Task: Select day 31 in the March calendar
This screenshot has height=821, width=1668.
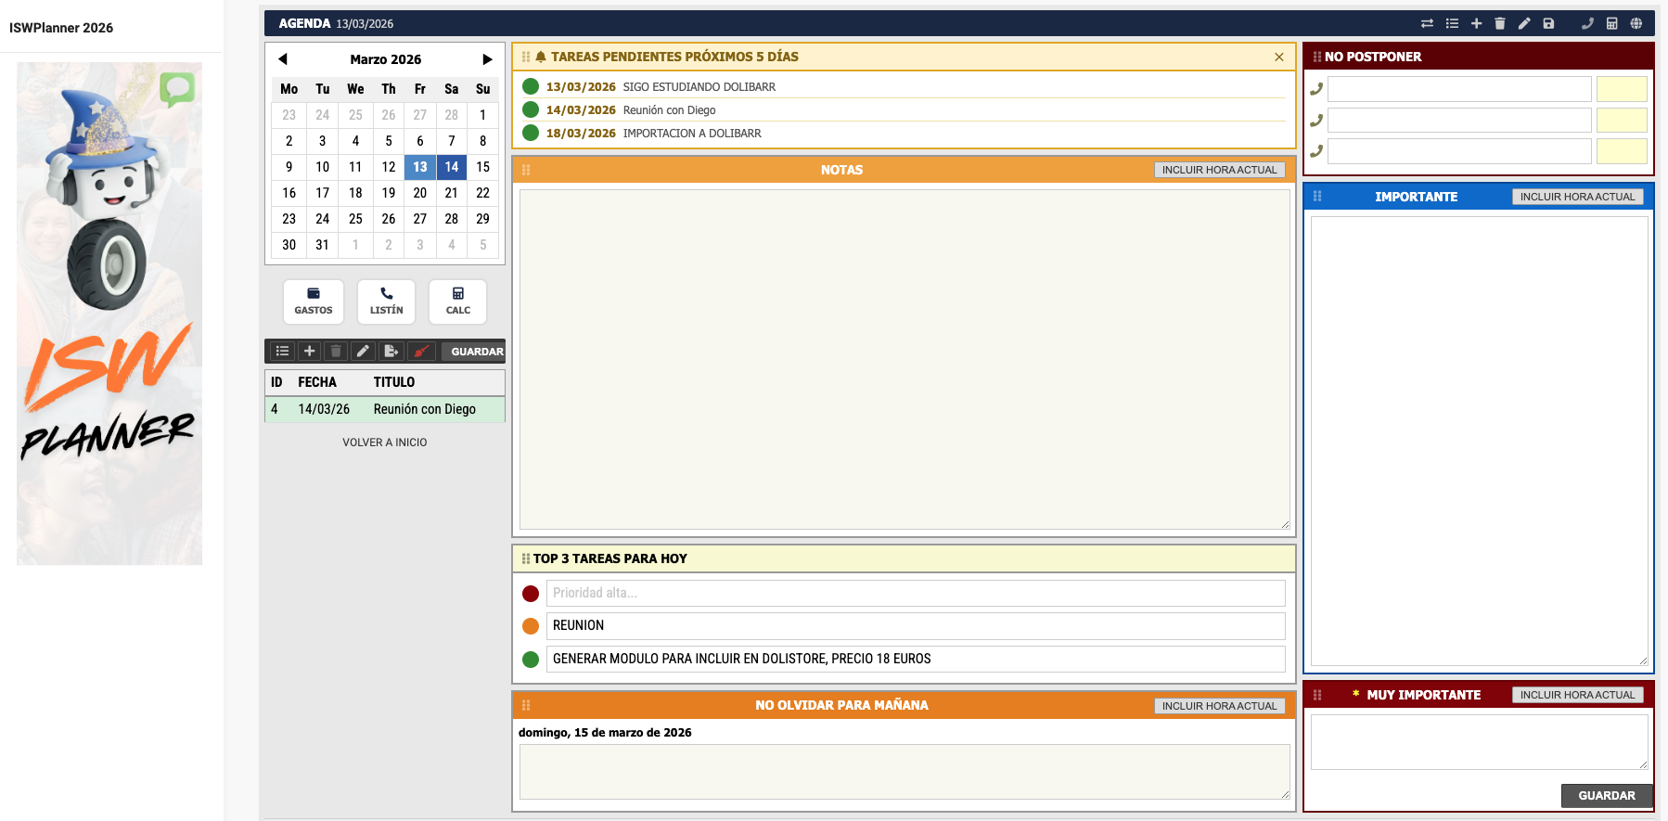Action: point(322,245)
